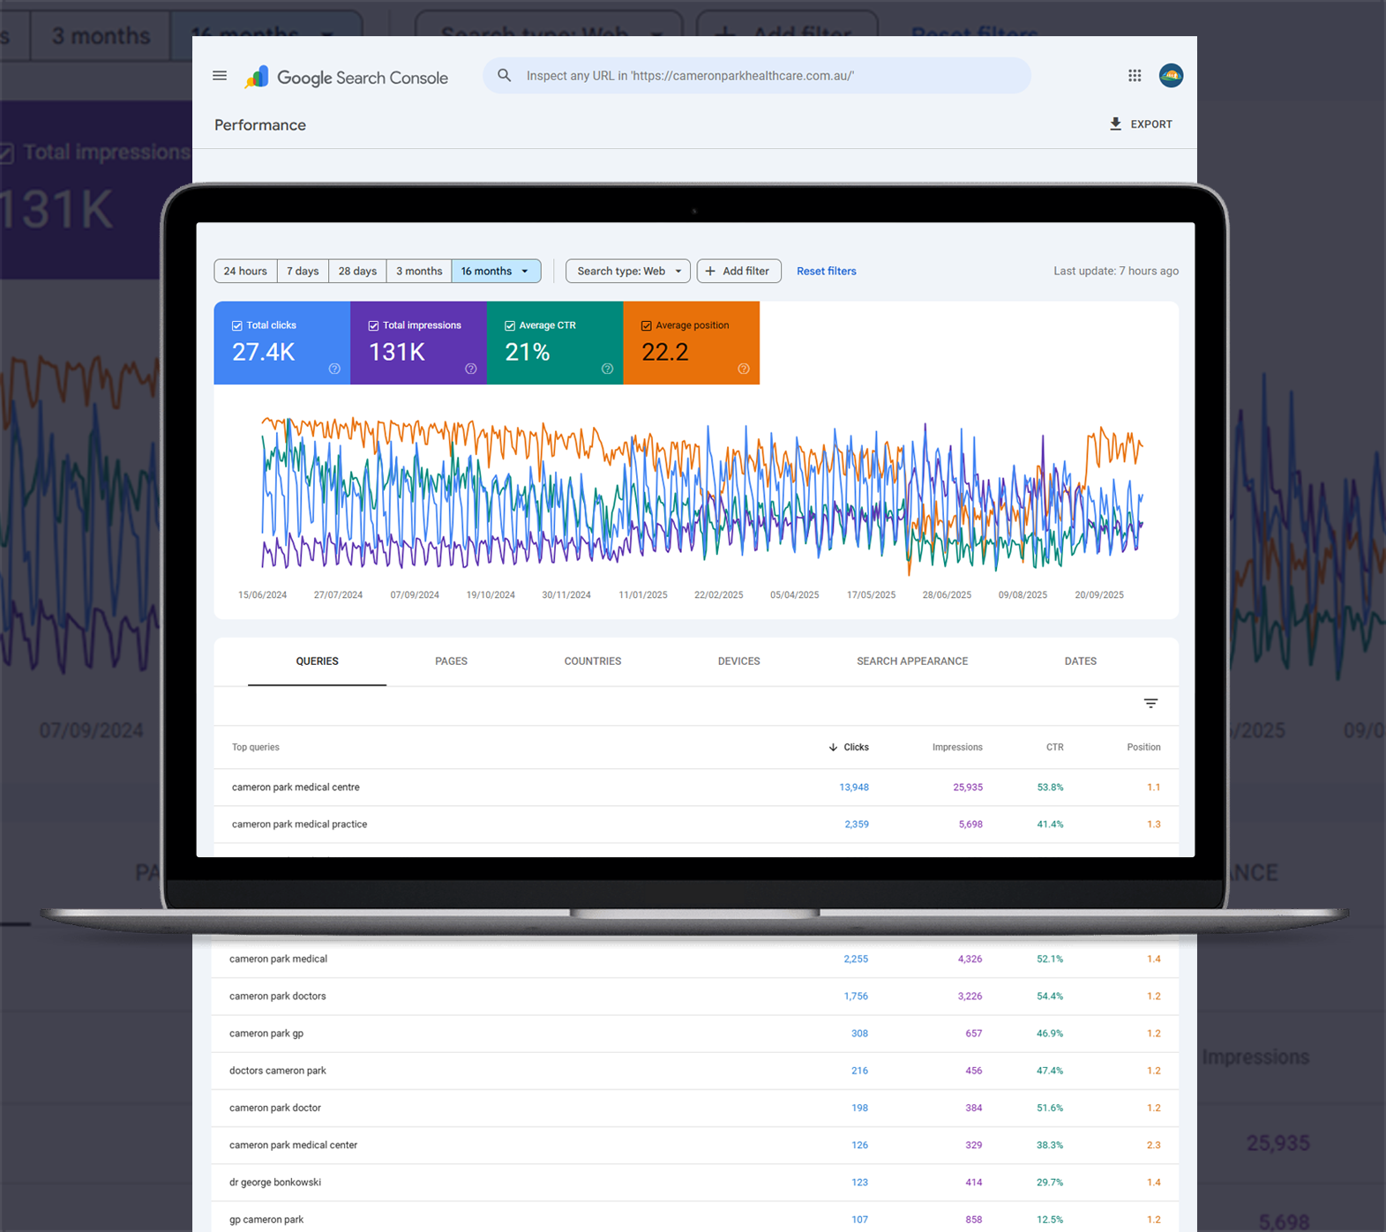1386x1232 pixels.
Task: Switch to the COUNTRIES tab
Action: pyautogui.click(x=592, y=661)
